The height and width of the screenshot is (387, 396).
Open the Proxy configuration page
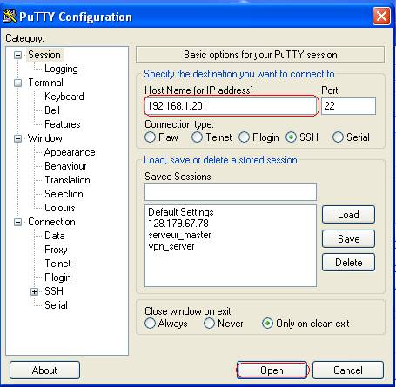(56, 250)
